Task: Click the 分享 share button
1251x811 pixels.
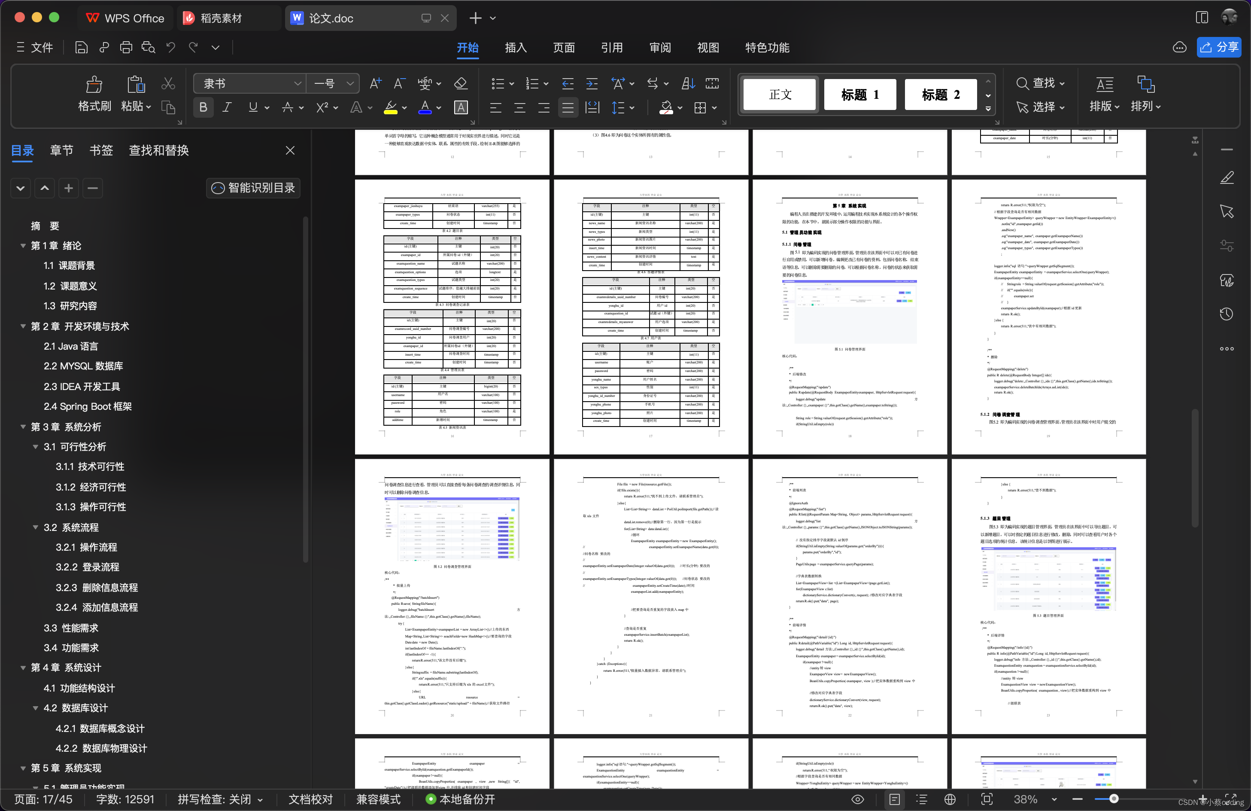Action: click(x=1219, y=47)
